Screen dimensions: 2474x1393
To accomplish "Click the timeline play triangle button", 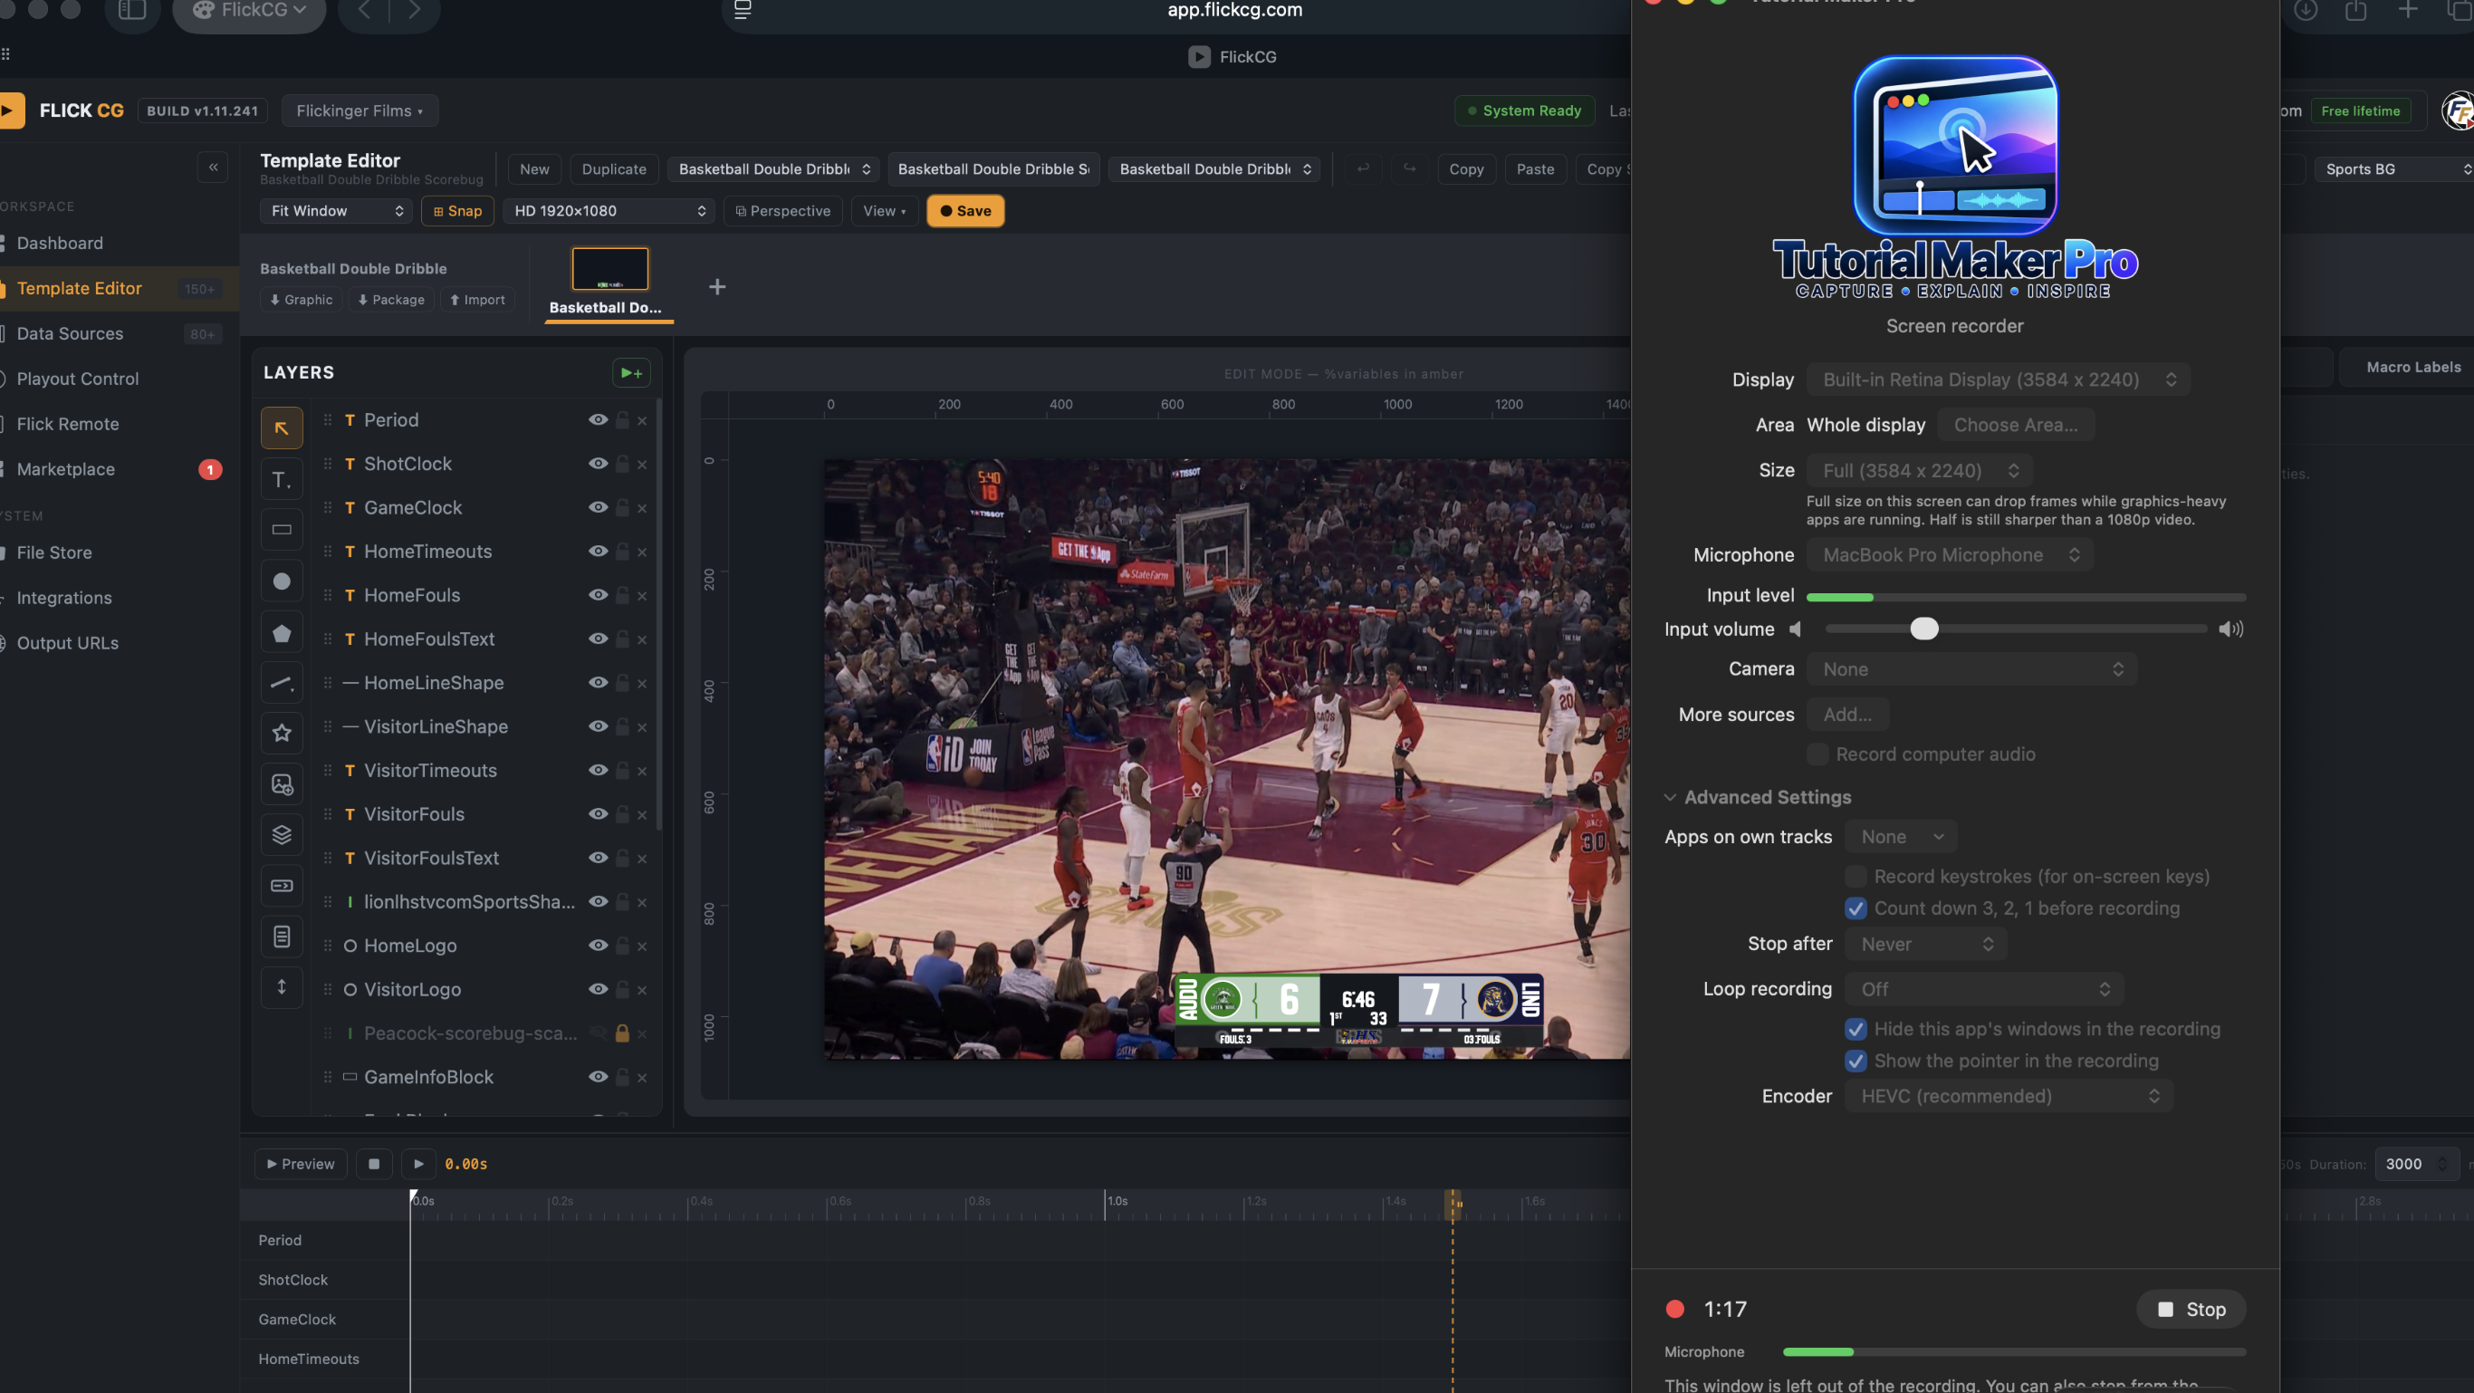I will tap(418, 1165).
